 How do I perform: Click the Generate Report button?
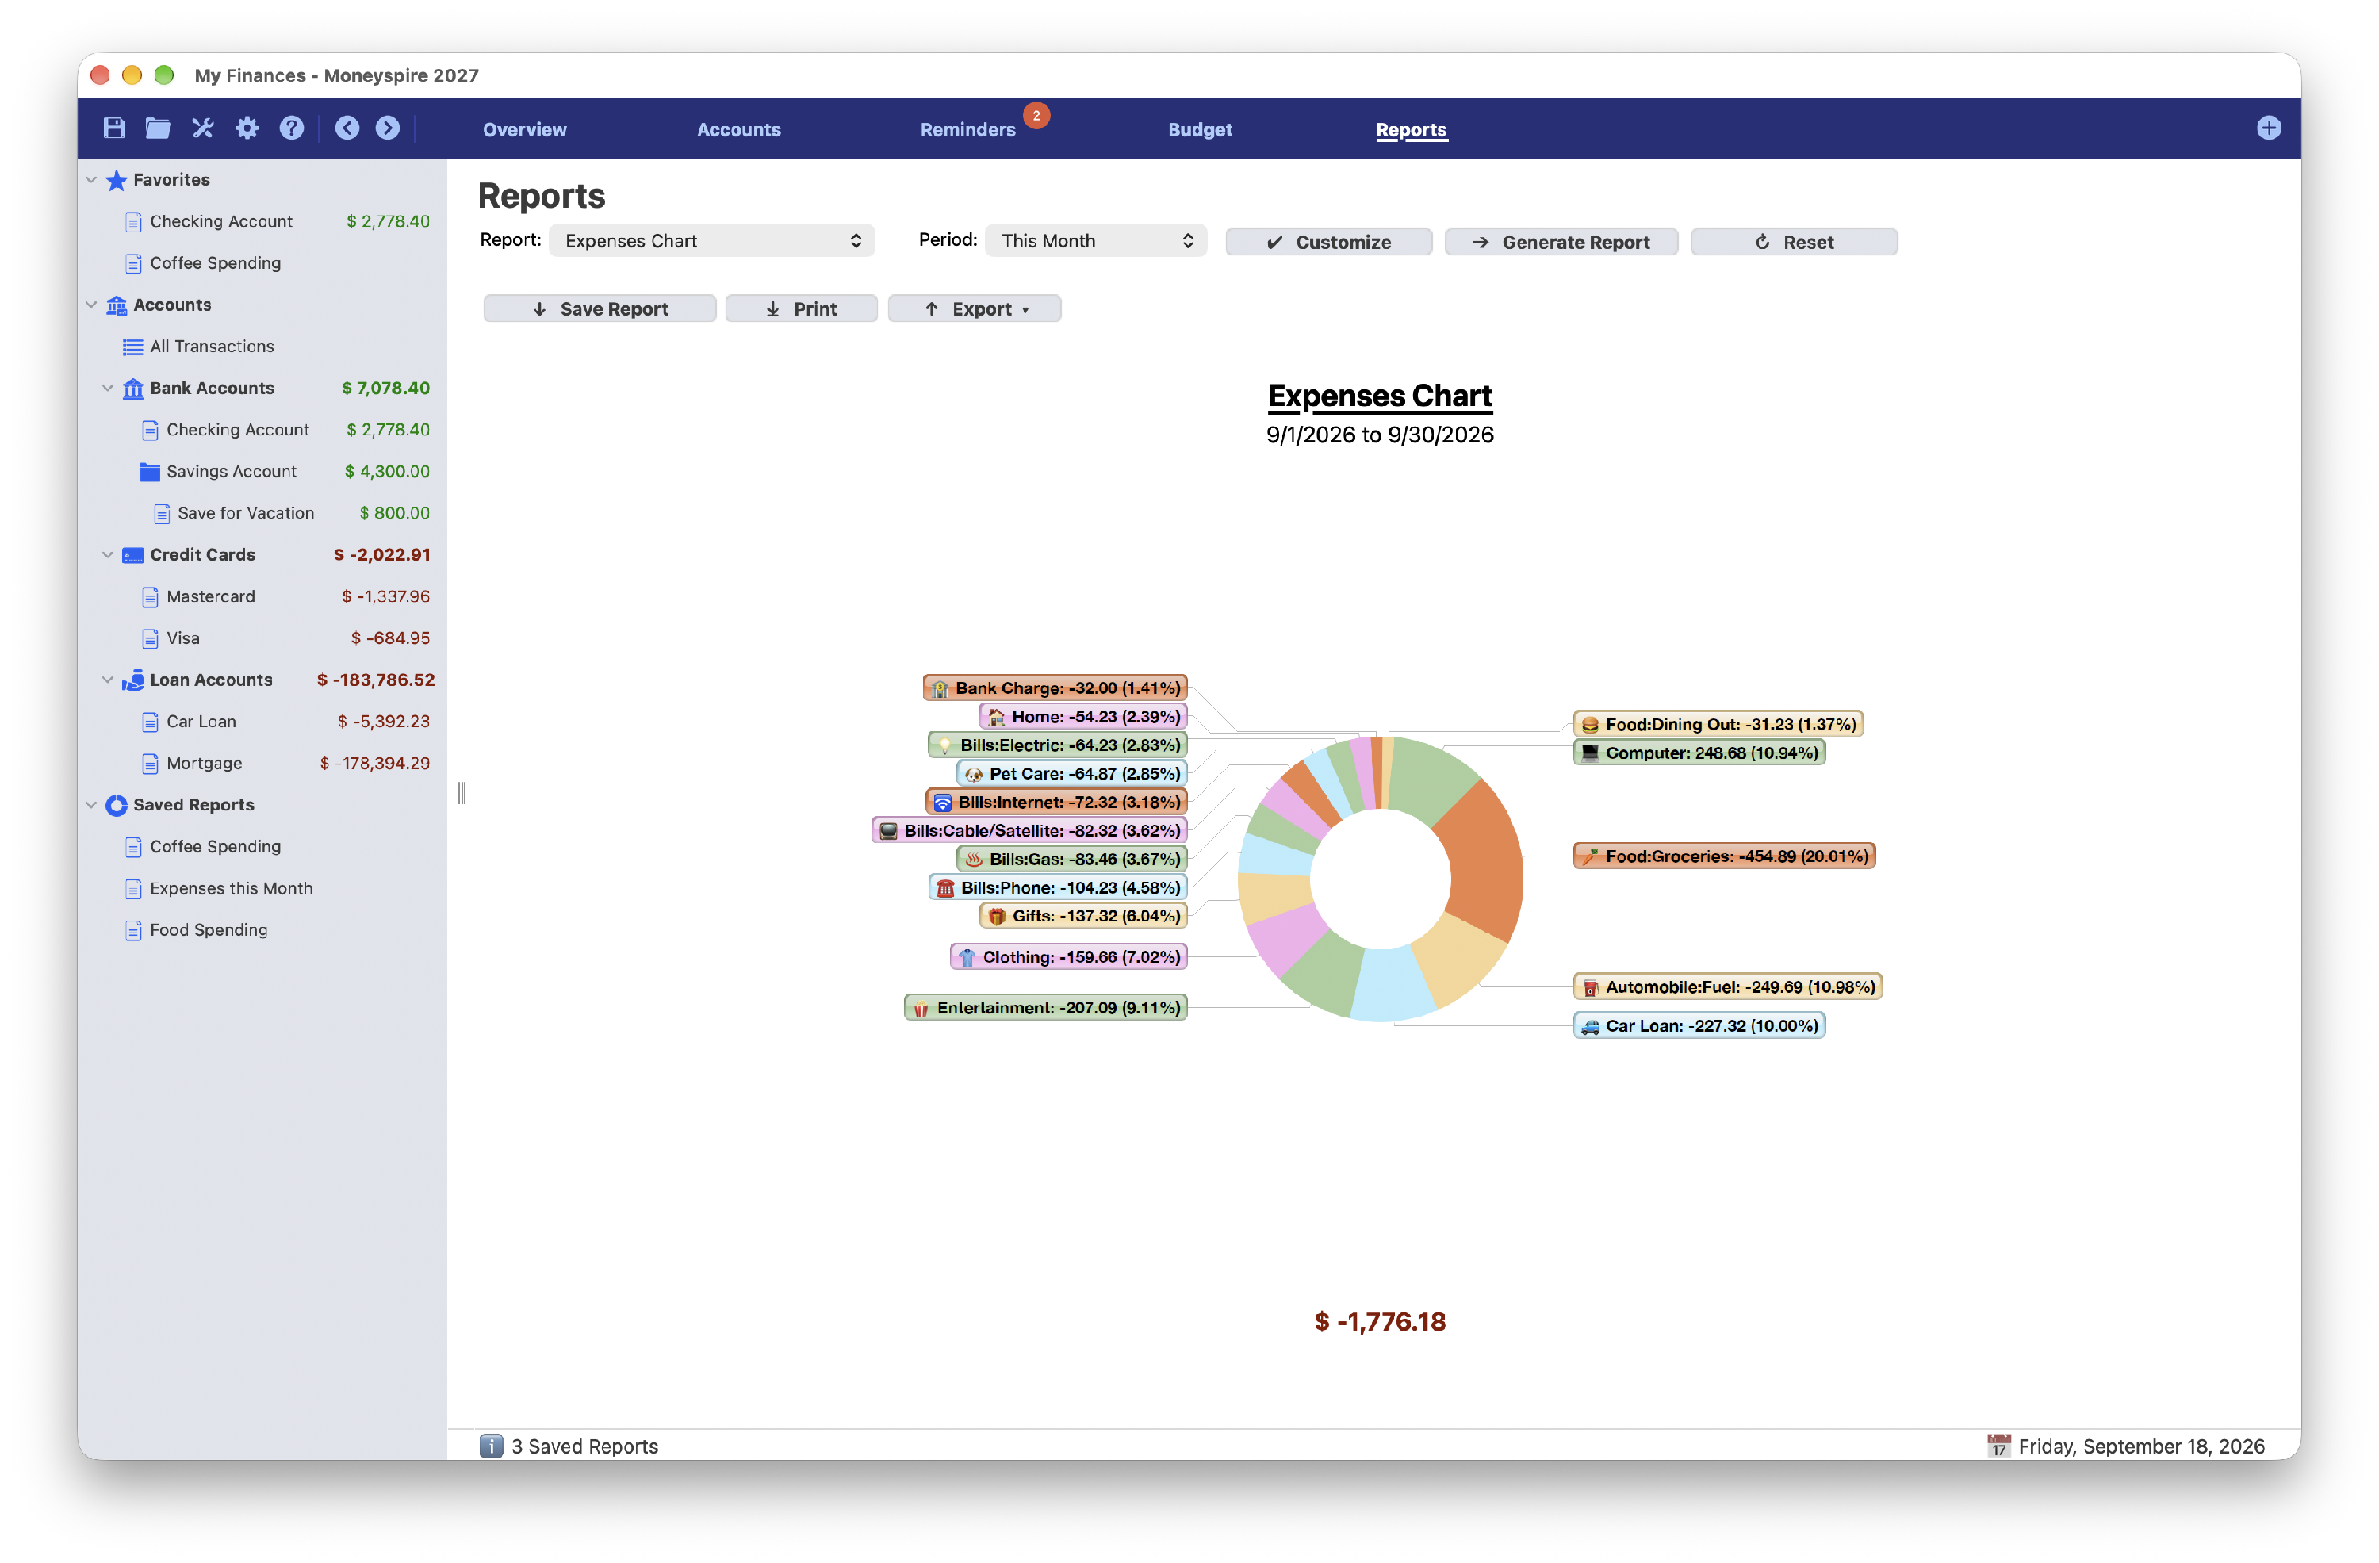pos(1561,242)
